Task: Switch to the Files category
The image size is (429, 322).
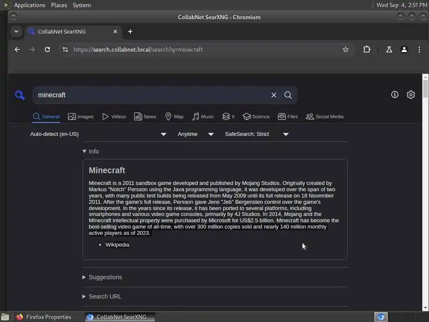Action: 287,117
